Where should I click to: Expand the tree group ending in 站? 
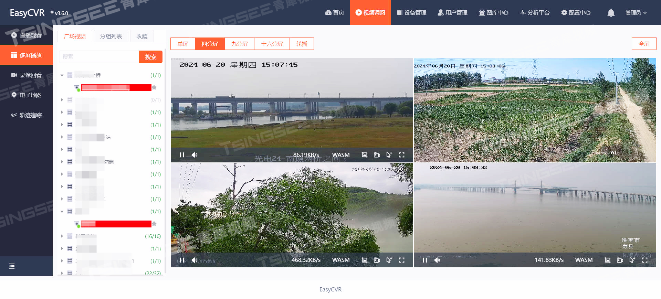pos(62,137)
